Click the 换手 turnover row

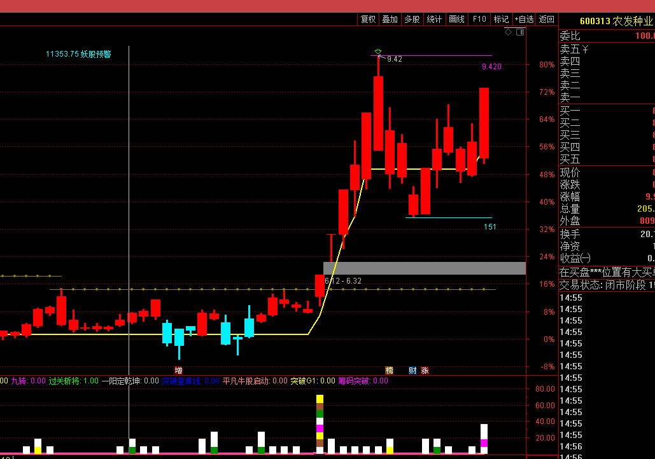607,234
